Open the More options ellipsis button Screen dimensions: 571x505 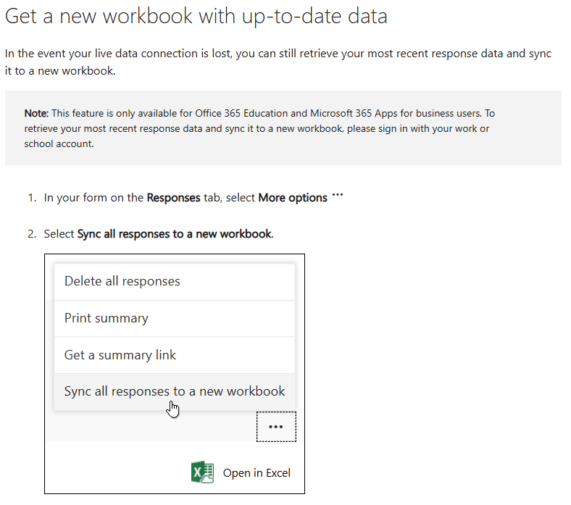click(x=276, y=427)
